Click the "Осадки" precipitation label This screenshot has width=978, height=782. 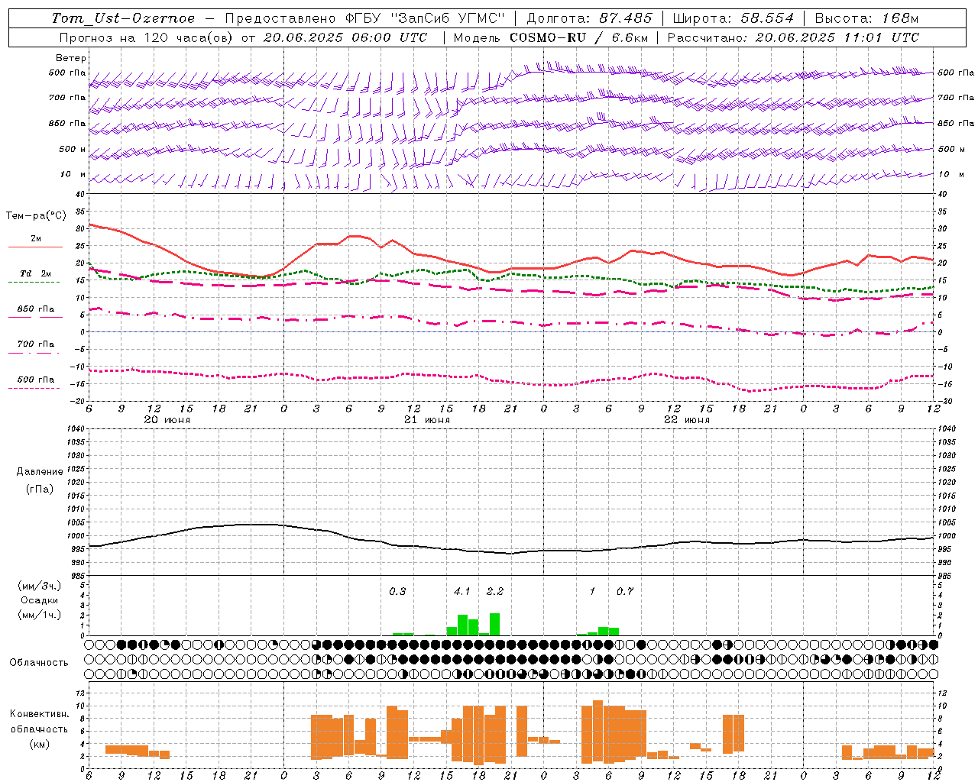[x=40, y=600]
